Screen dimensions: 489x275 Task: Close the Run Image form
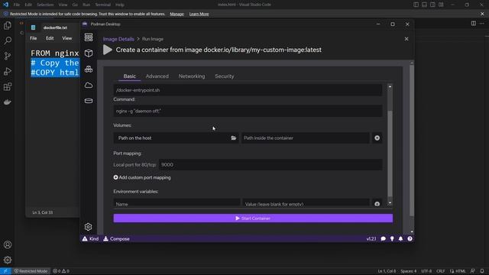[406, 39]
